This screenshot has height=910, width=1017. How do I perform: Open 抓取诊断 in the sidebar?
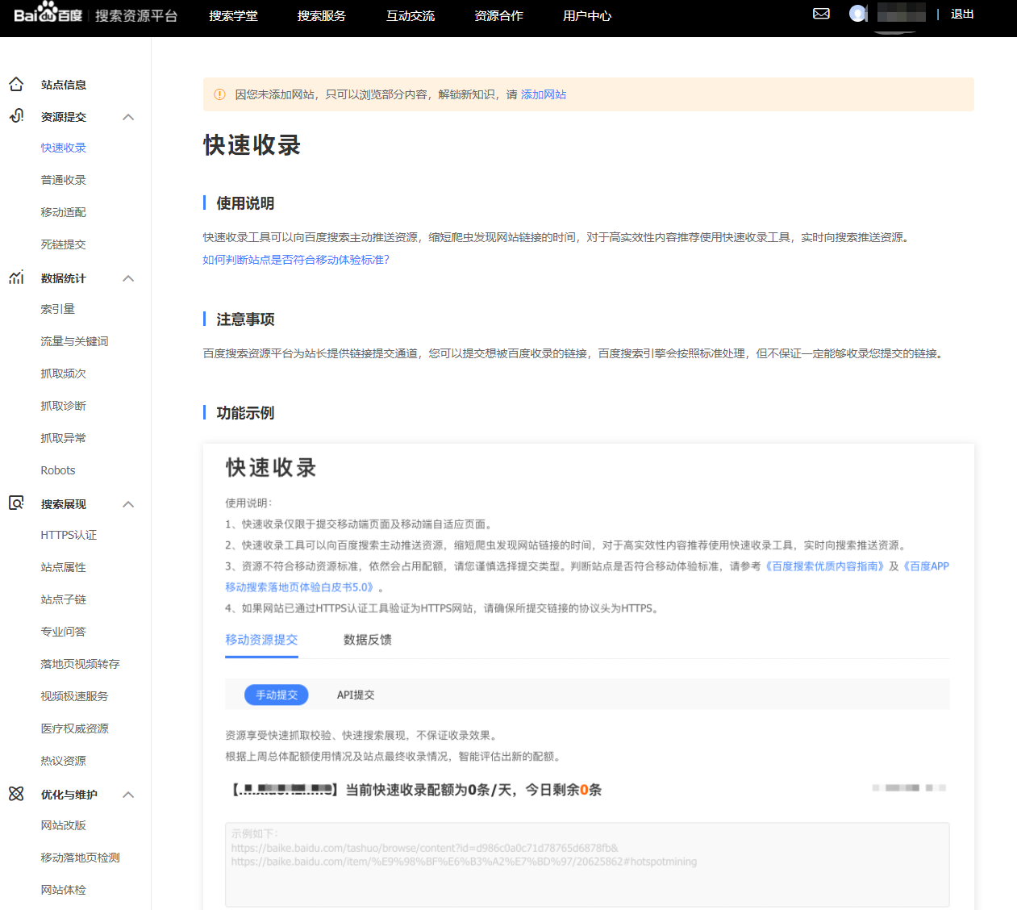coord(64,406)
